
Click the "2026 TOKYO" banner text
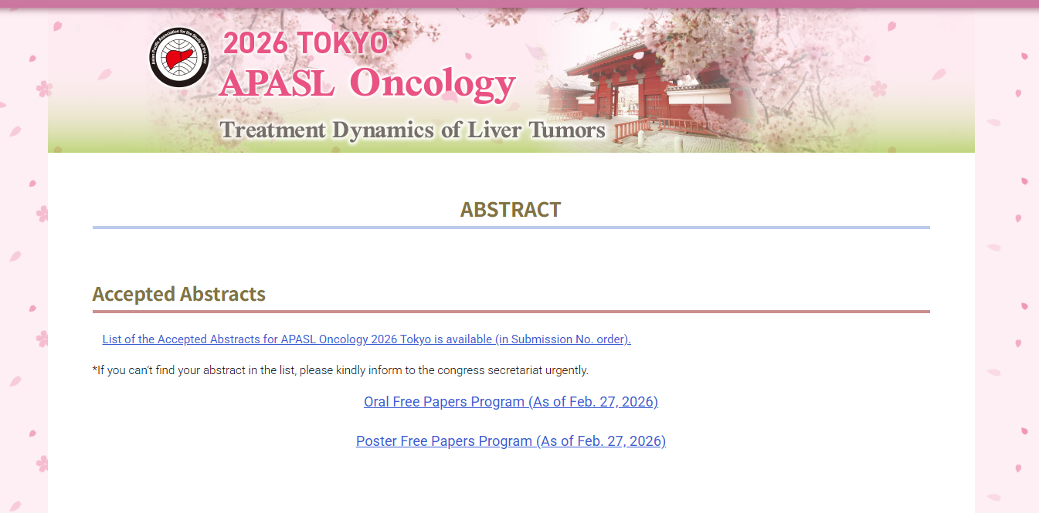(x=305, y=44)
